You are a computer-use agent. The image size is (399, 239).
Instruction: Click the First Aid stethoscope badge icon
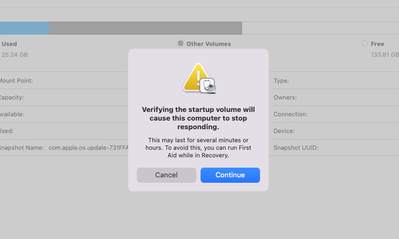(x=208, y=86)
